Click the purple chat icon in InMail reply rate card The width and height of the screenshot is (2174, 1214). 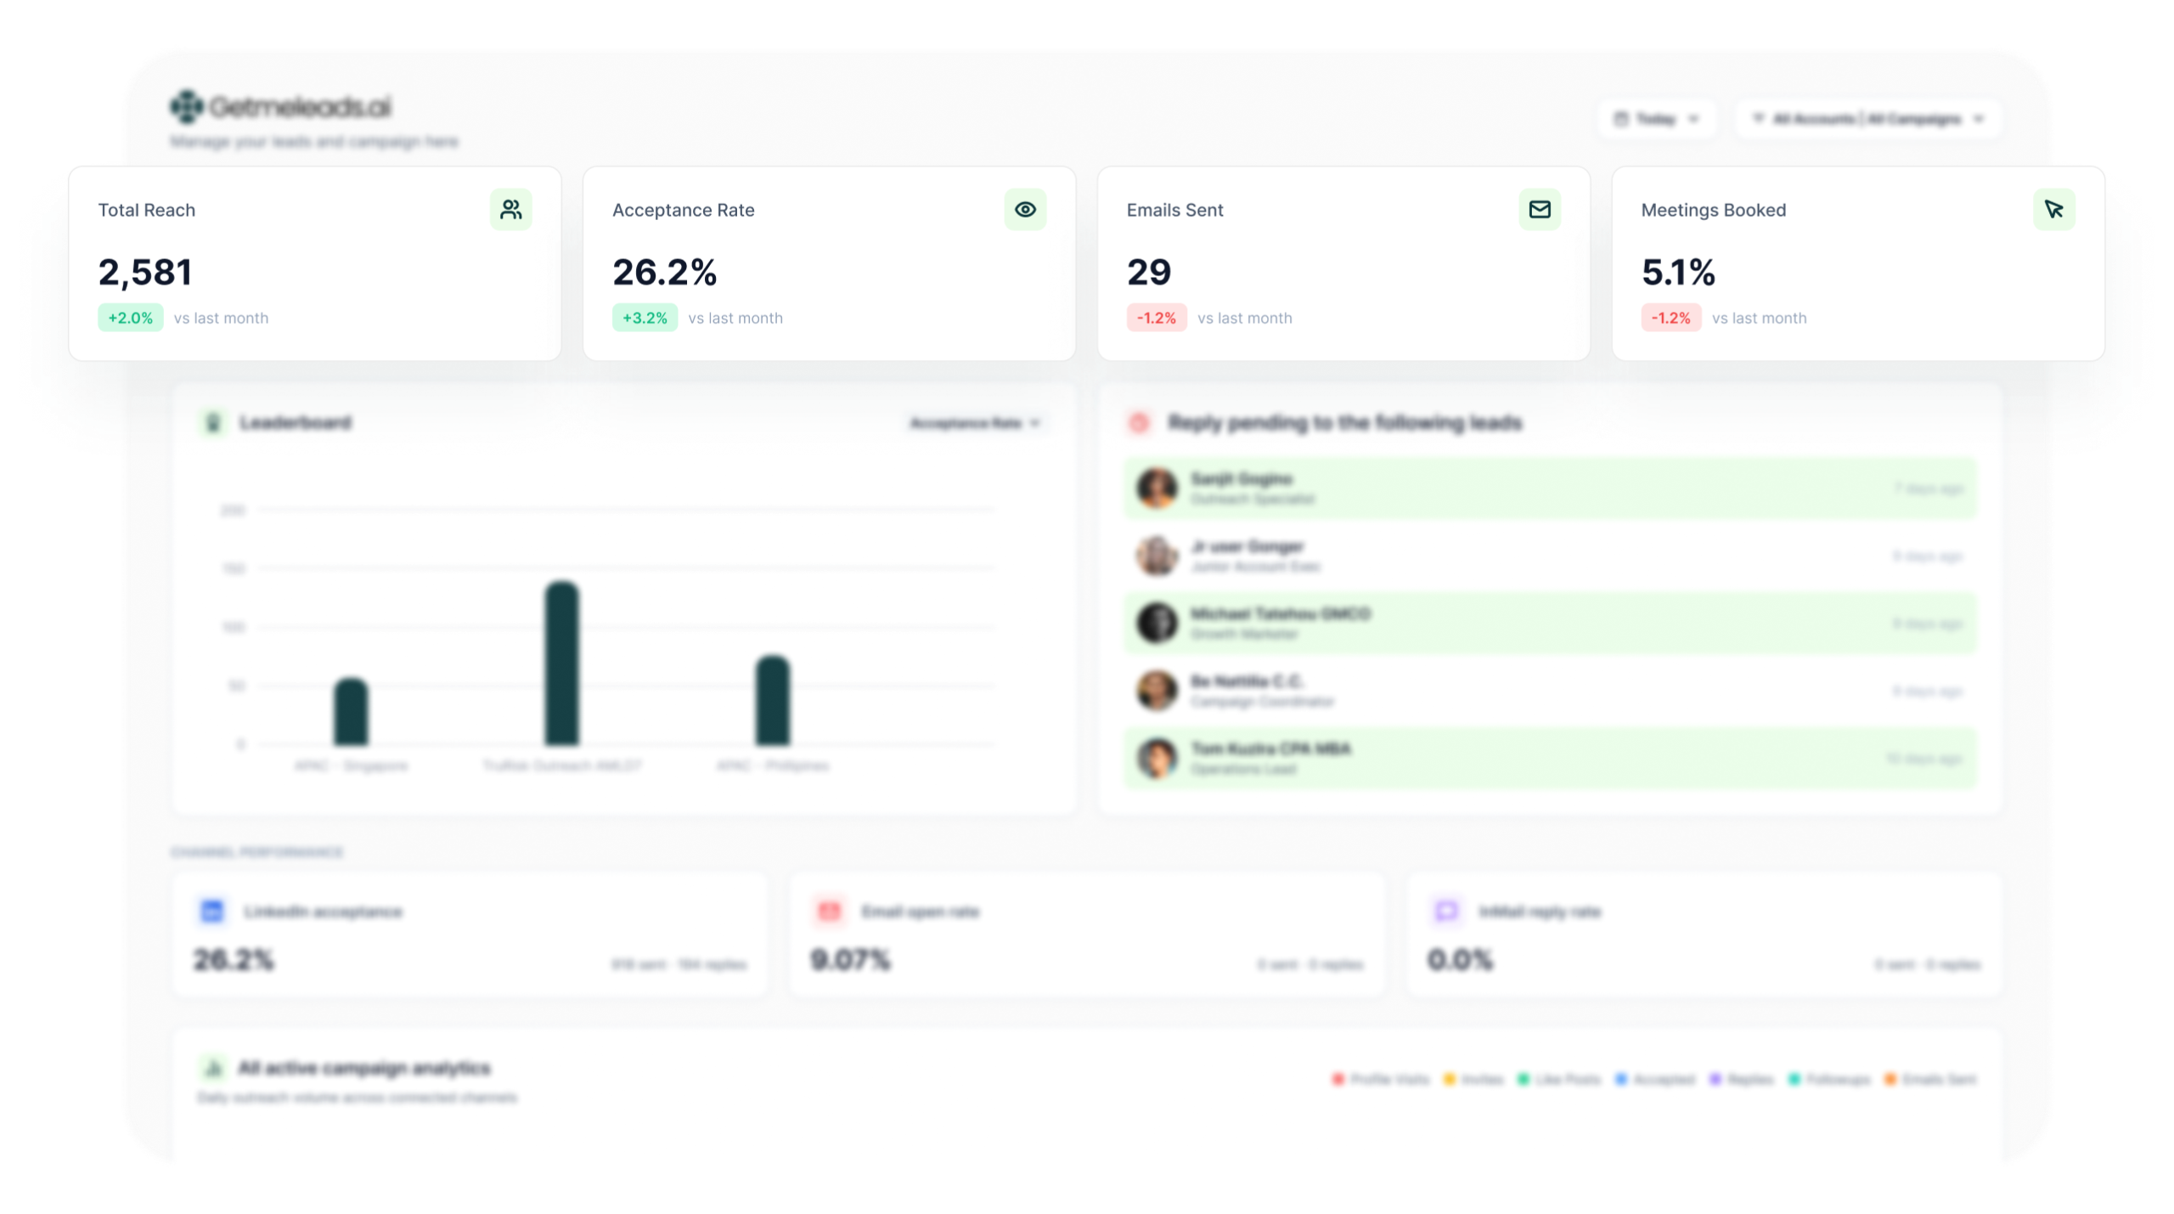click(1446, 911)
